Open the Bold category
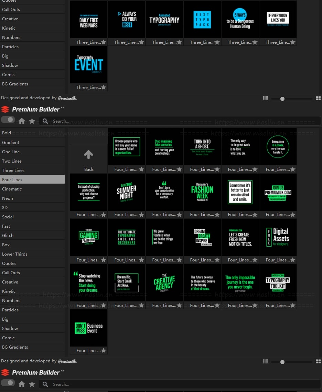 click(32, 133)
